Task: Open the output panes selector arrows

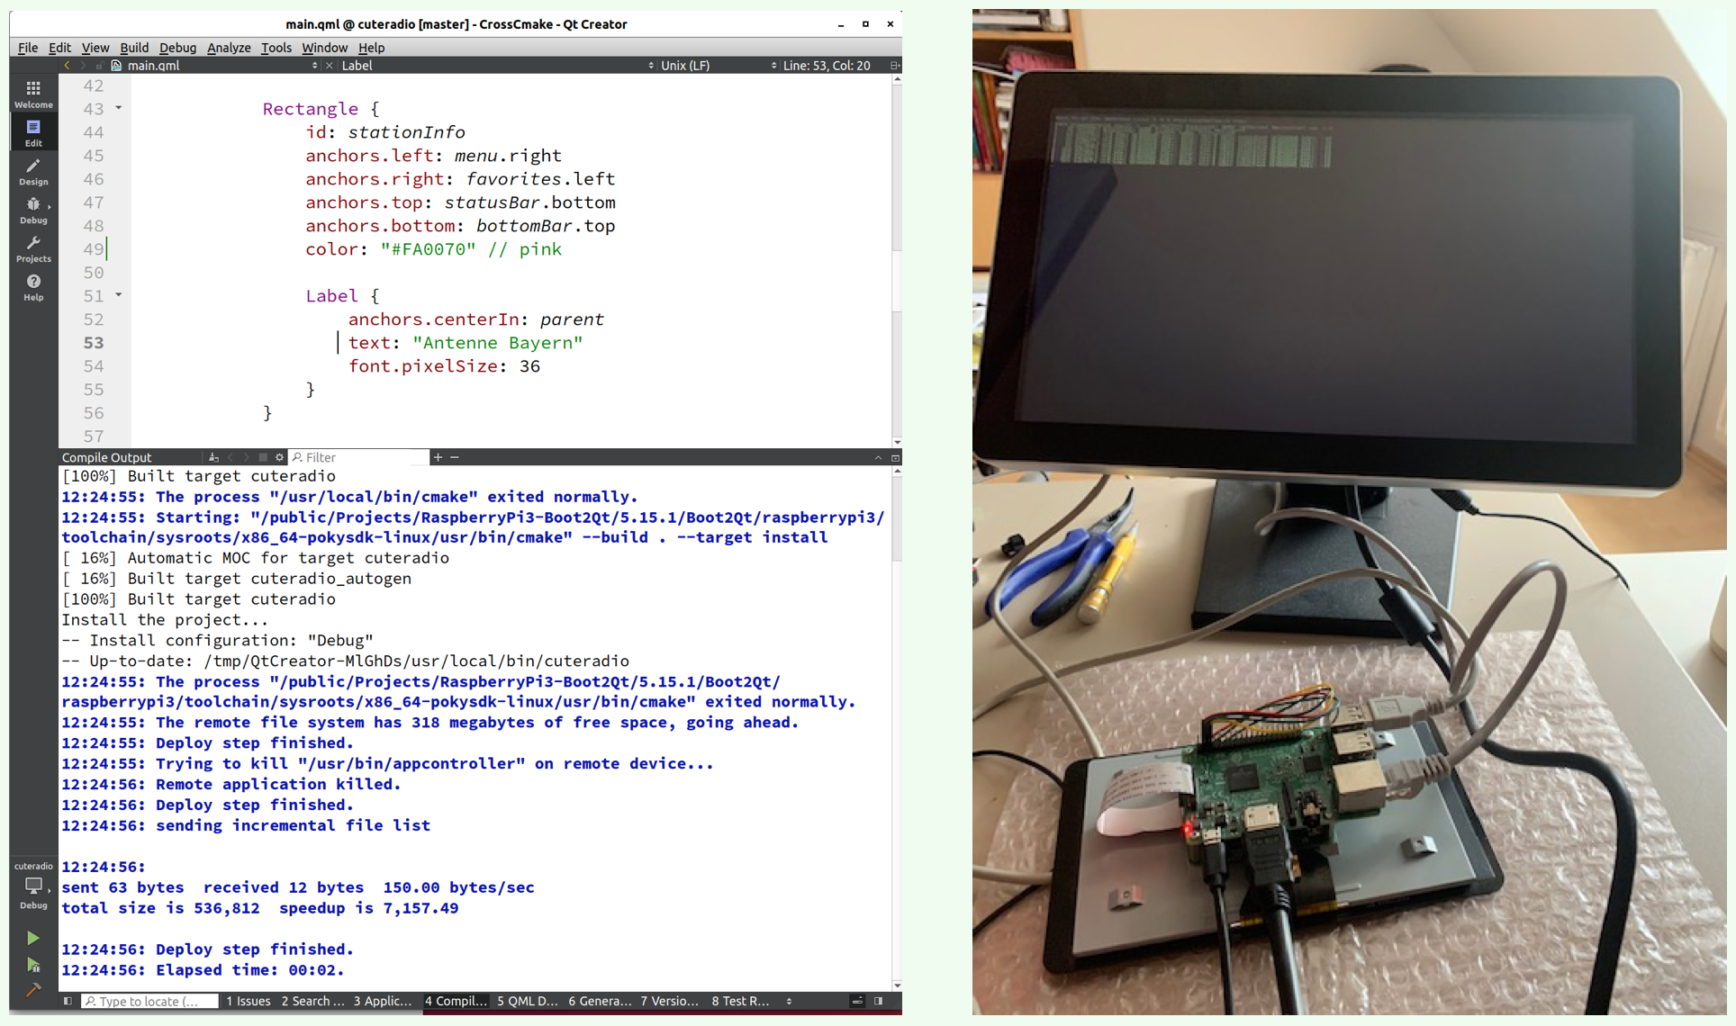Action: [789, 1001]
